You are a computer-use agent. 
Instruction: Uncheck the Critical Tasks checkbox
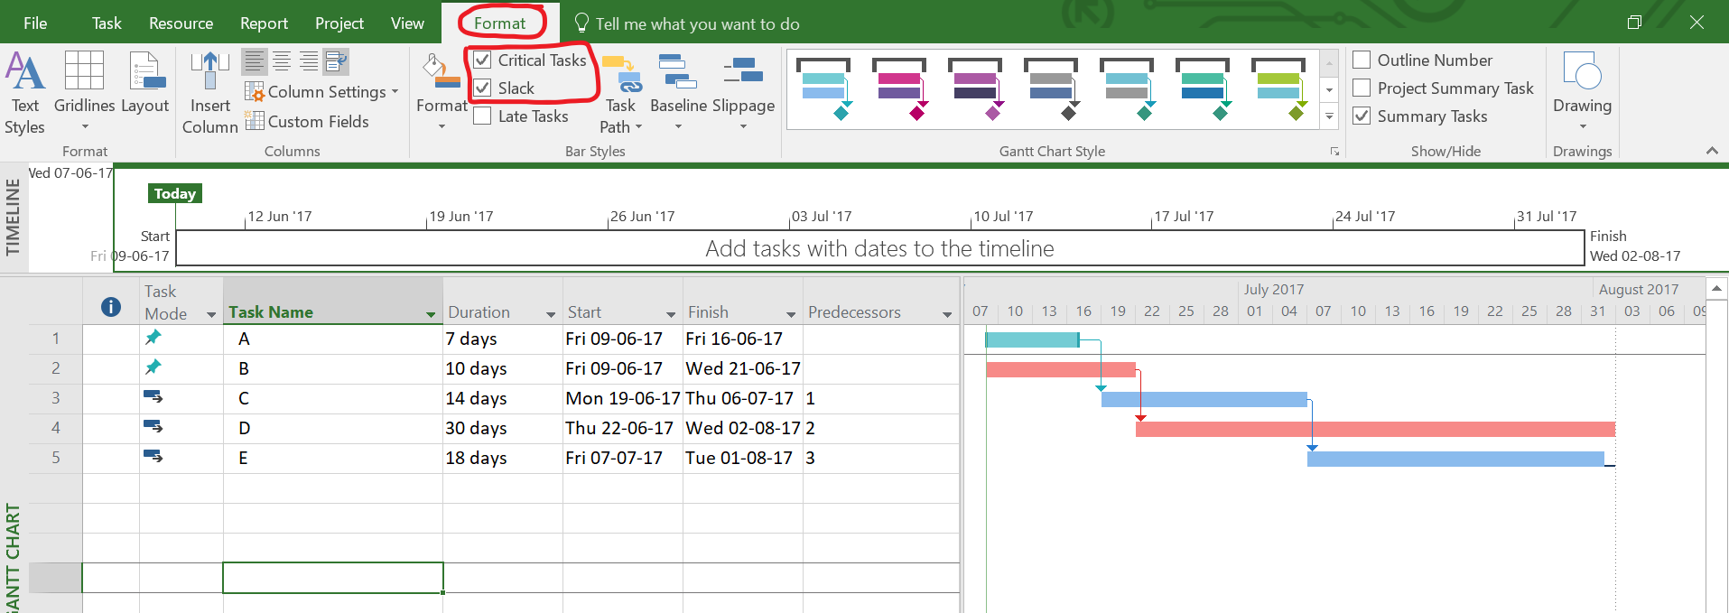(483, 60)
